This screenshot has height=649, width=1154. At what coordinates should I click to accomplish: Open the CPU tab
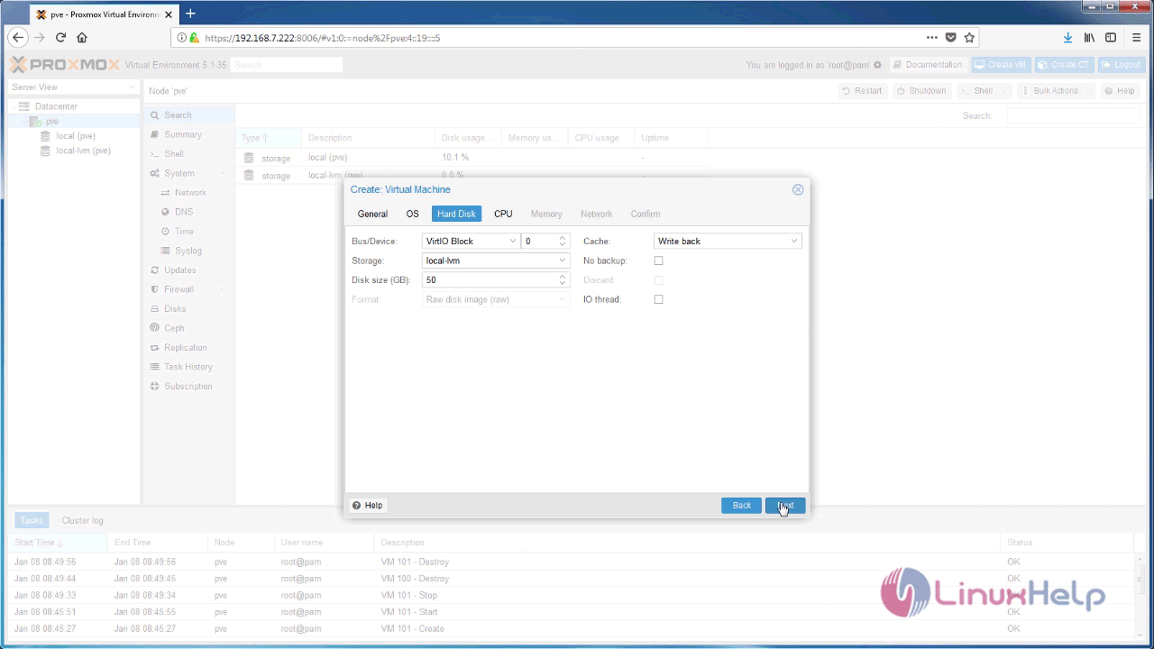[x=503, y=214]
